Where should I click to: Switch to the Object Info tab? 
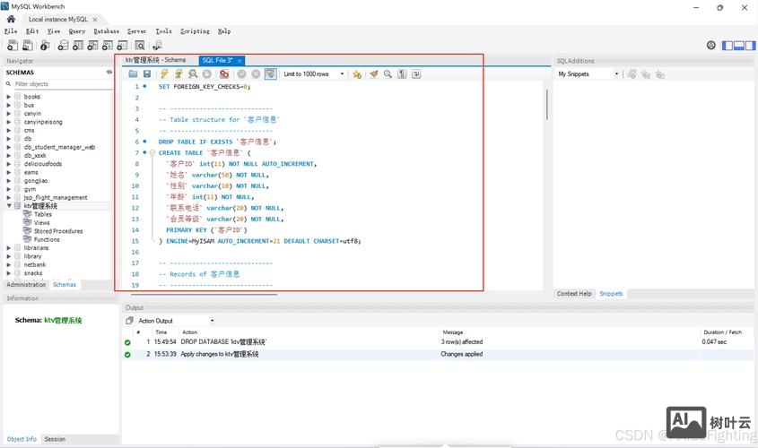(x=22, y=439)
